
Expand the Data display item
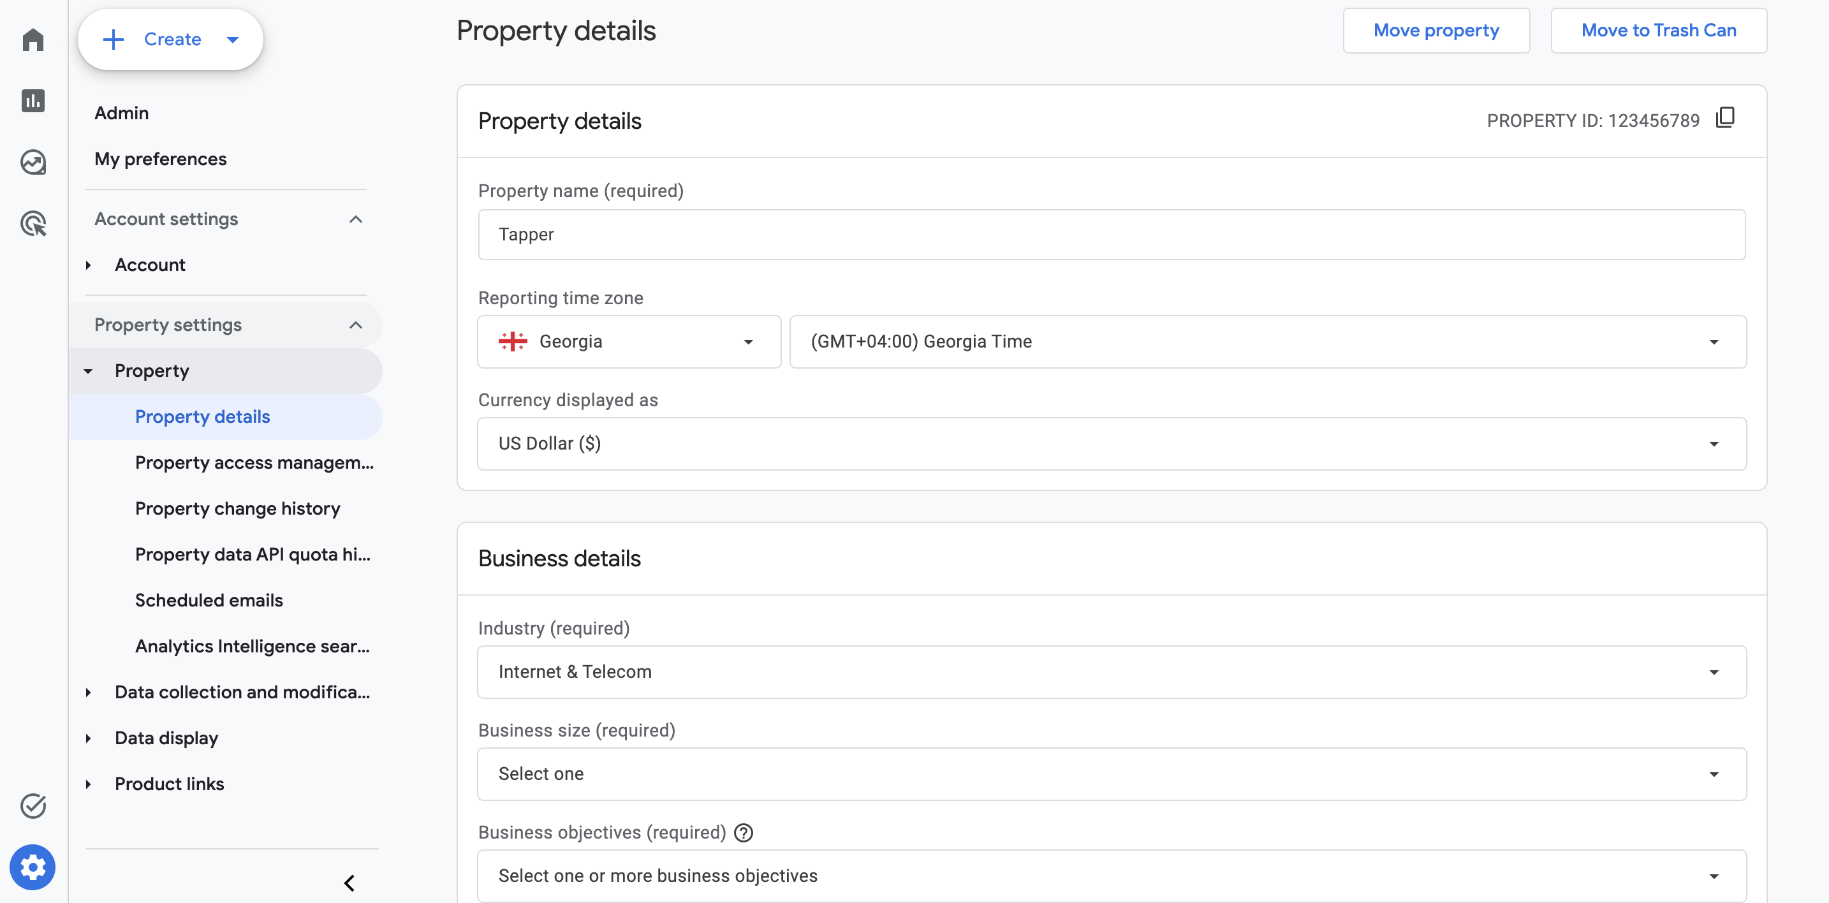88,738
